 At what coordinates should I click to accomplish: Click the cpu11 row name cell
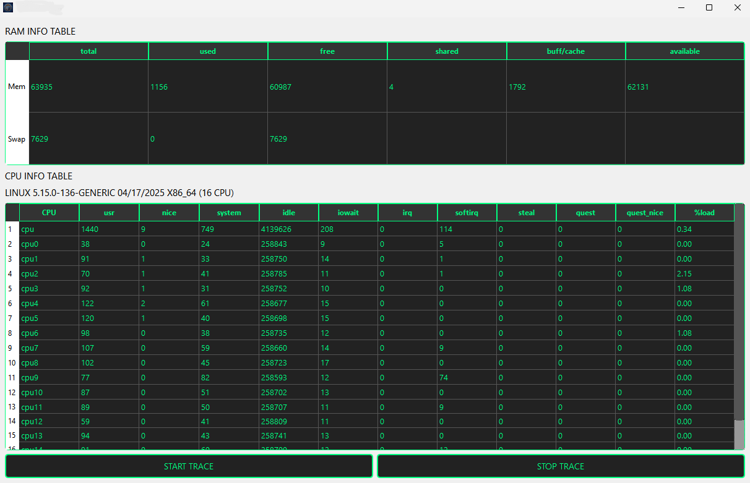[49, 407]
